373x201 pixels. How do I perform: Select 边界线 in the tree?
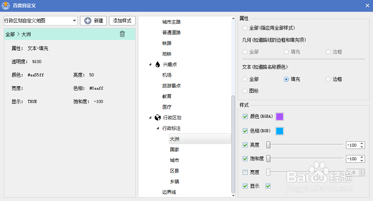169,192
